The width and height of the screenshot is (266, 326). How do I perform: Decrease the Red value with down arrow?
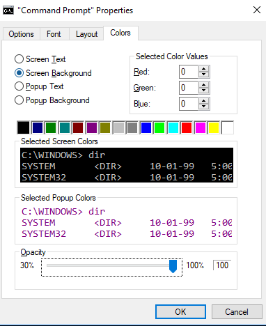pos(204,75)
